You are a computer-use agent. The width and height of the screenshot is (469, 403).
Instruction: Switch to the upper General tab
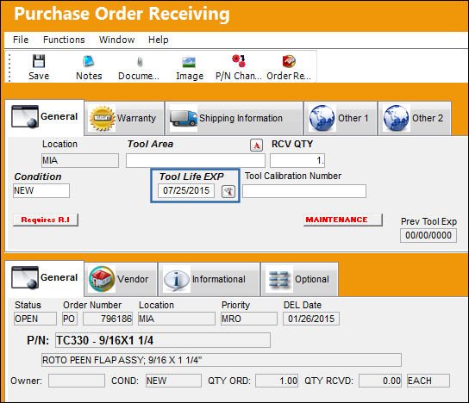(x=44, y=118)
